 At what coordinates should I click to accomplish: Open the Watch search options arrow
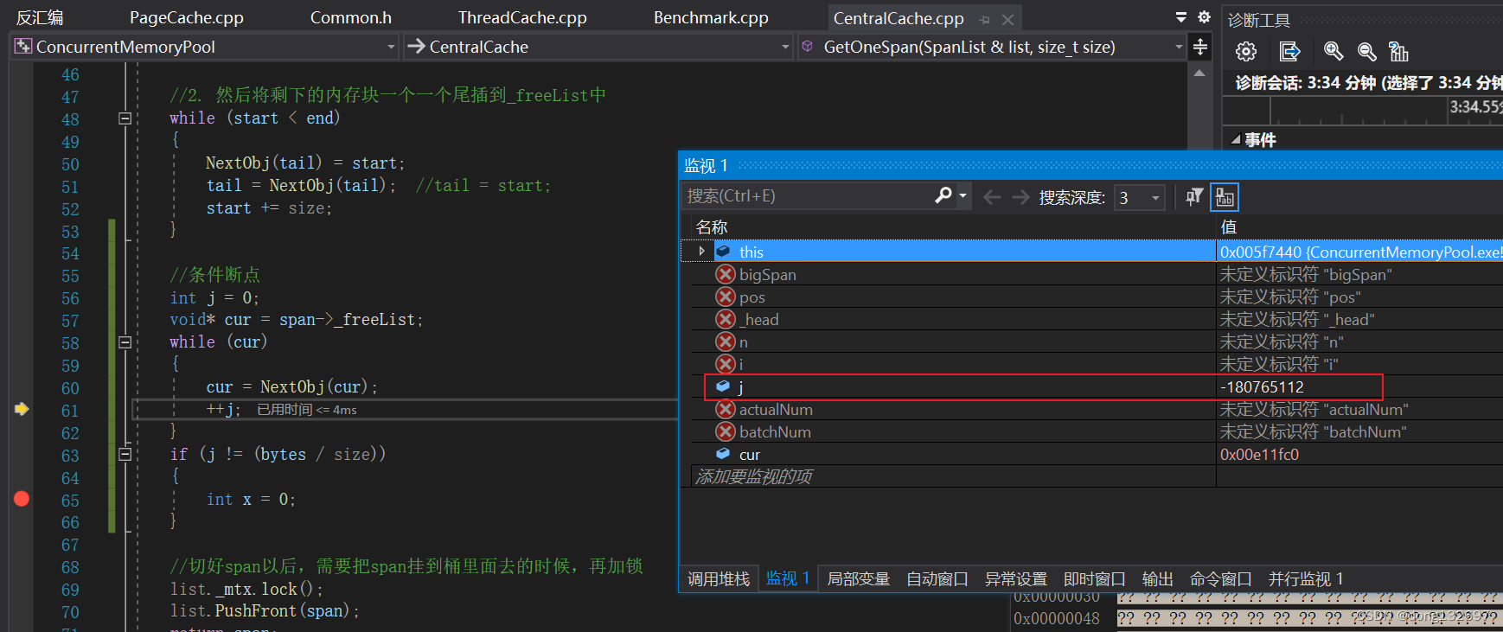[963, 196]
